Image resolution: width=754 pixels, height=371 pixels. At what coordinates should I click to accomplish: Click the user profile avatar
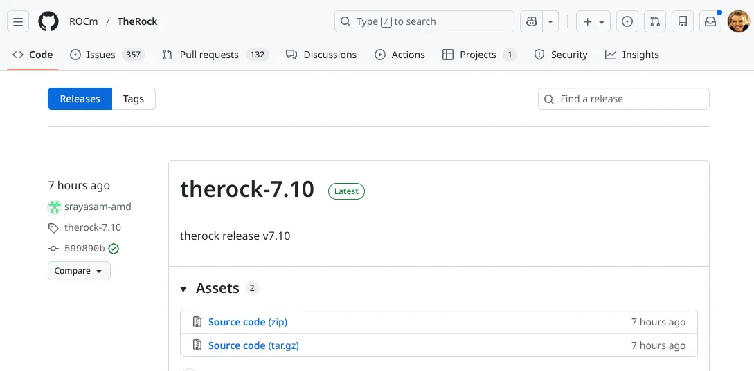point(738,21)
